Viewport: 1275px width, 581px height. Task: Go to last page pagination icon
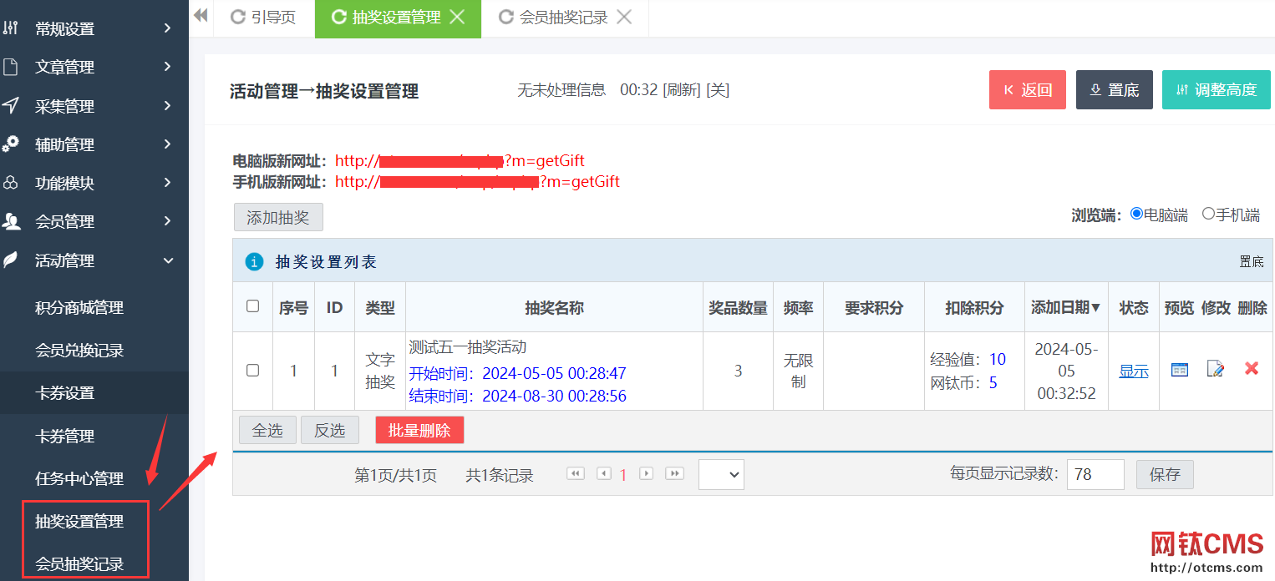point(674,473)
